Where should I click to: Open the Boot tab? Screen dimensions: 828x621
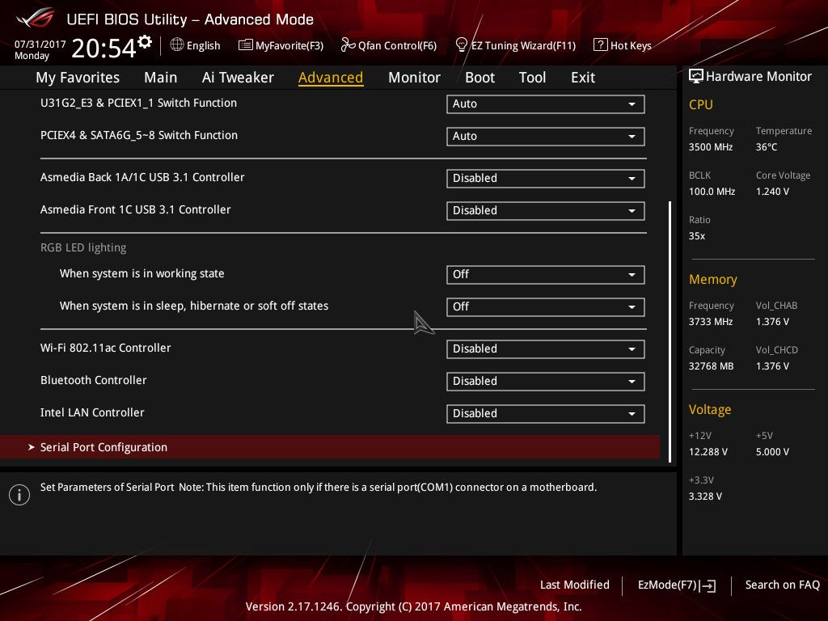pyautogui.click(x=479, y=78)
